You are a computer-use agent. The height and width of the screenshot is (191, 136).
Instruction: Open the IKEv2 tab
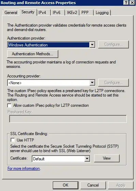pos(72,13)
